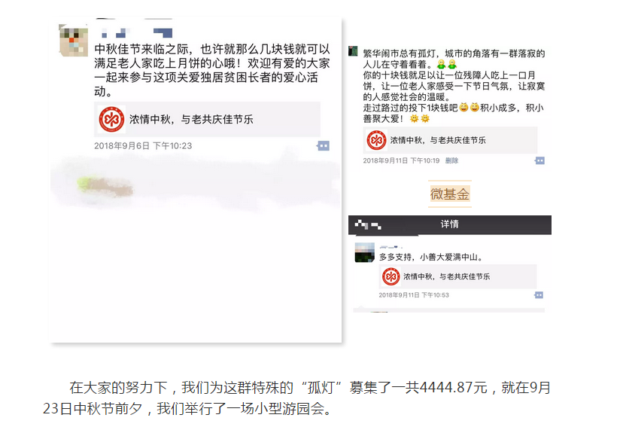The image size is (620, 433).
Task: Open the 浓情中秋 link card in the first post
Action: (x=207, y=119)
